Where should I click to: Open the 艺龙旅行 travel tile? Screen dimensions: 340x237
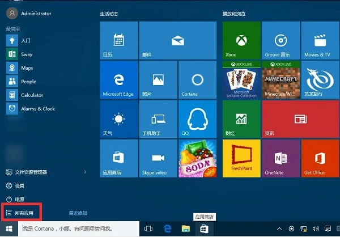tap(320, 79)
